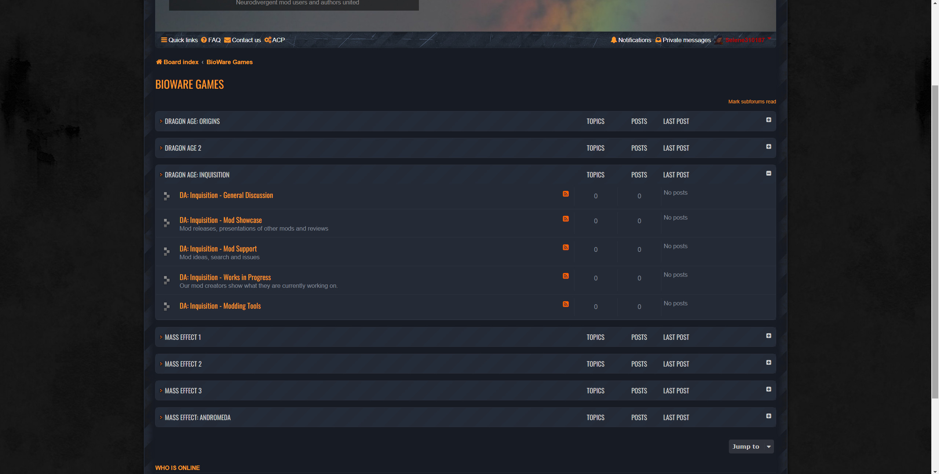Click forum status icon beside General Discussion
Viewport: 939px width, 474px height.
167,196
